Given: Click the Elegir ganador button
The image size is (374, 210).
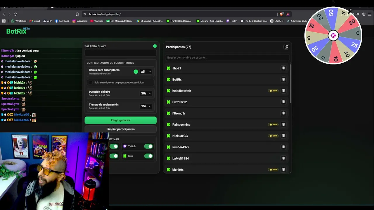Looking at the screenshot, I should pyautogui.click(x=121, y=120).
